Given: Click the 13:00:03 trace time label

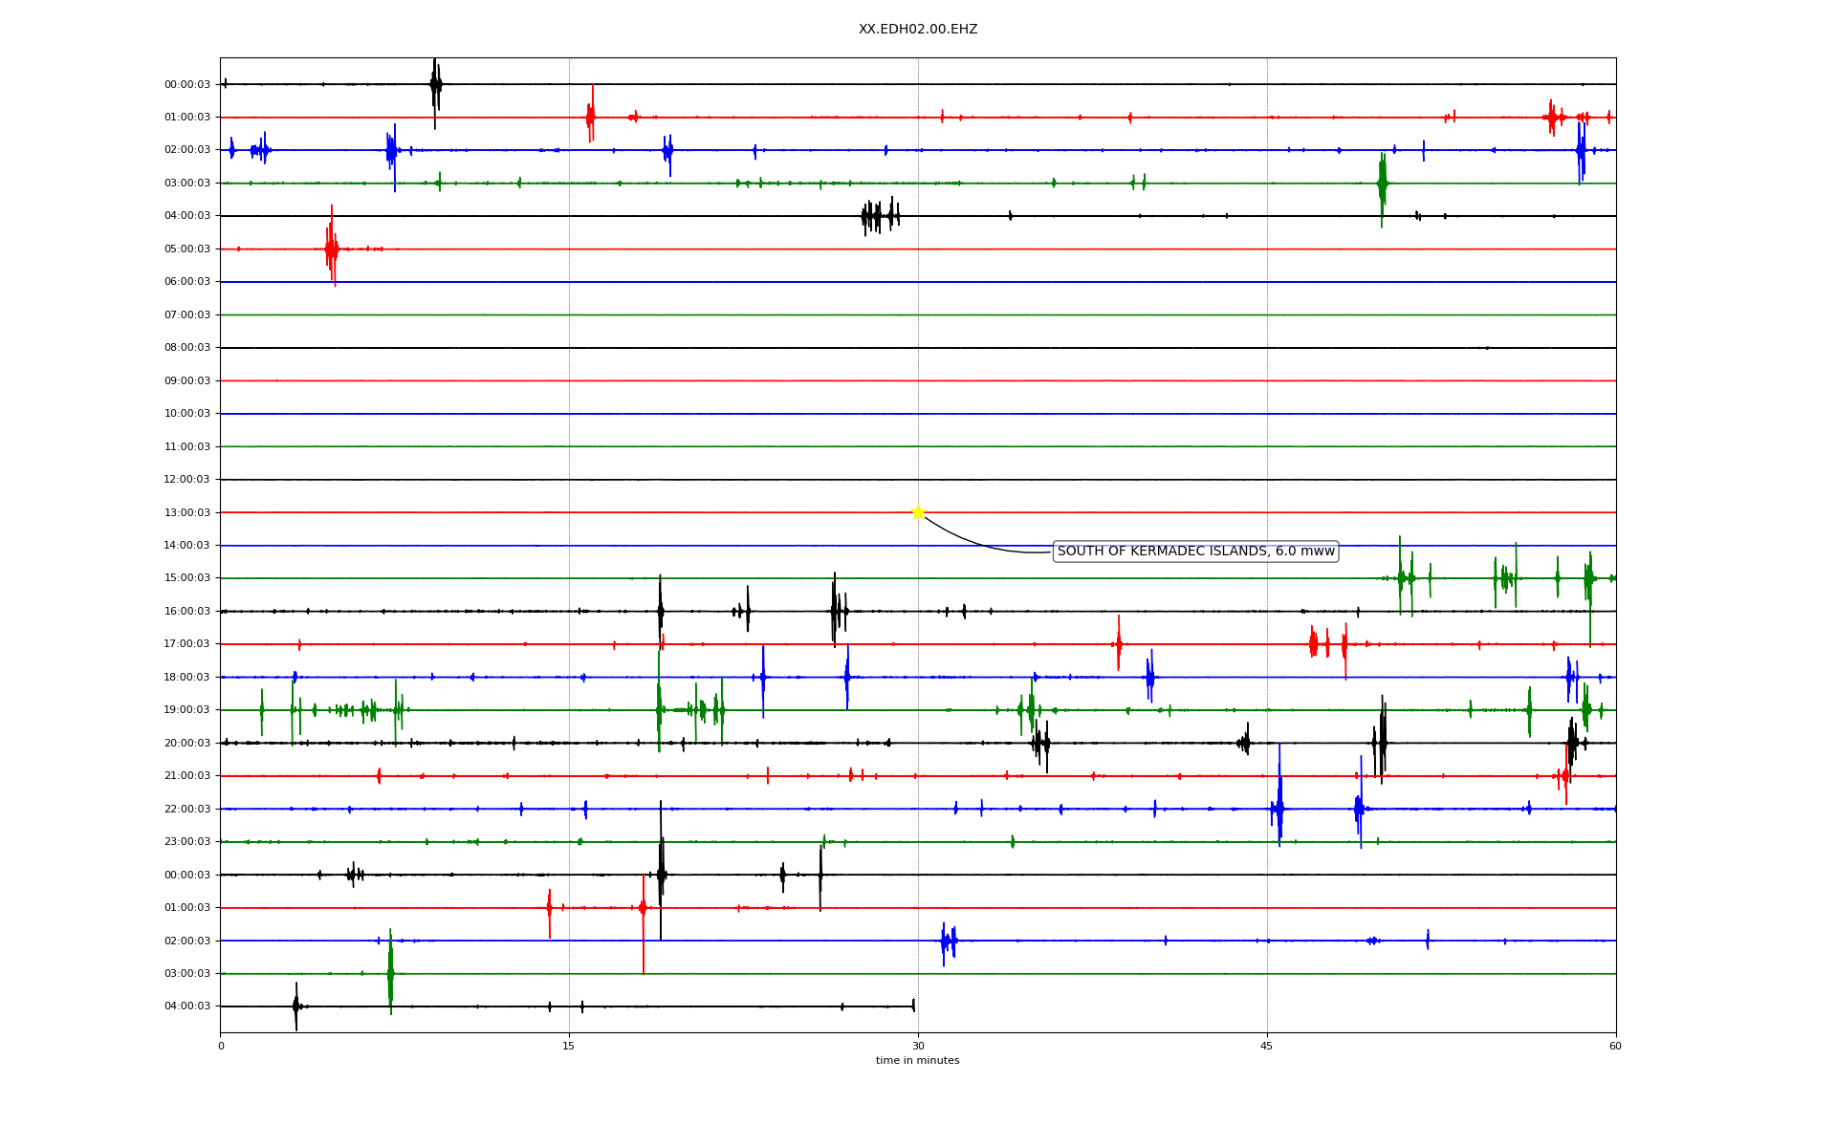Looking at the screenshot, I should [187, 513].
